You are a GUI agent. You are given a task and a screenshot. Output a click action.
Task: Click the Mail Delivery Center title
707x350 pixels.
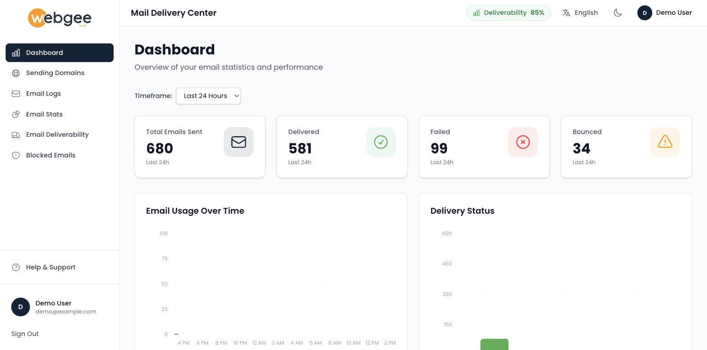(174, 13)
